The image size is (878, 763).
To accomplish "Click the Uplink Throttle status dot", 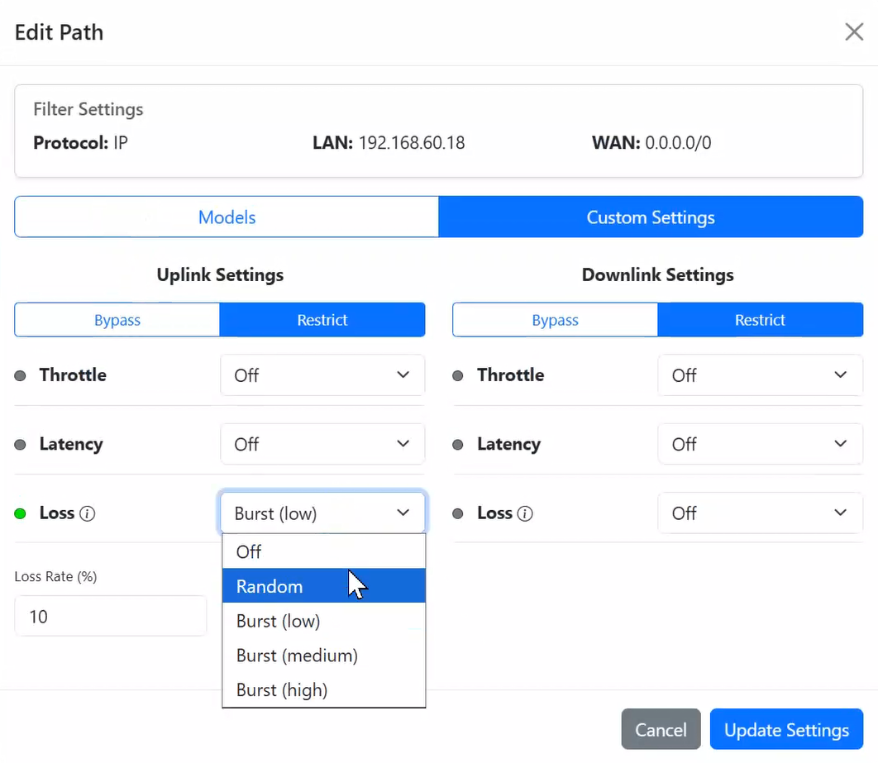I will pyautogui.click(x=20, y=375).
